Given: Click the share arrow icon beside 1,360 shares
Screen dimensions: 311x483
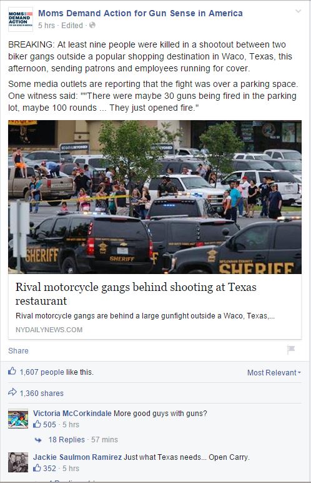Looking at the screenshot, I should (12, 392).
